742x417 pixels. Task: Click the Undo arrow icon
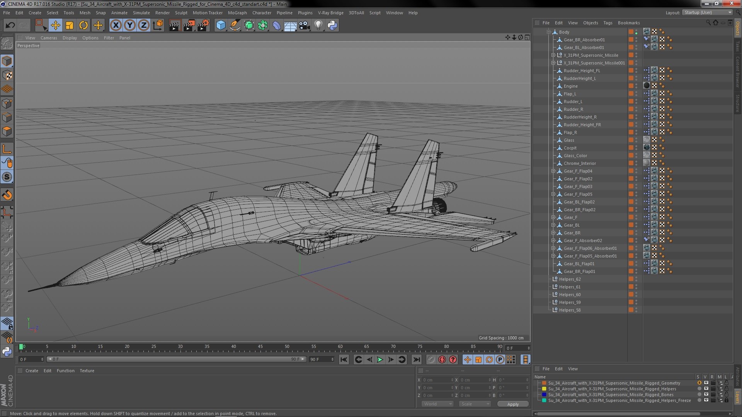pyautogui.click(x=10, y=25)
